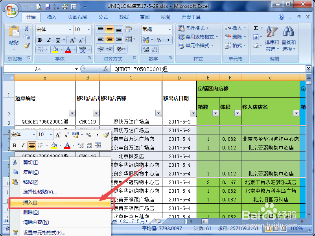This screenshot has width=315, height=236.
Task: Decrease indent in alignment group
Action: tap(101, 49)
